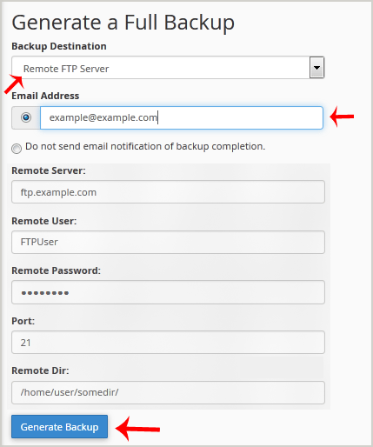Click the Remote Server label

pyautogui.click(x=49, y=170)
